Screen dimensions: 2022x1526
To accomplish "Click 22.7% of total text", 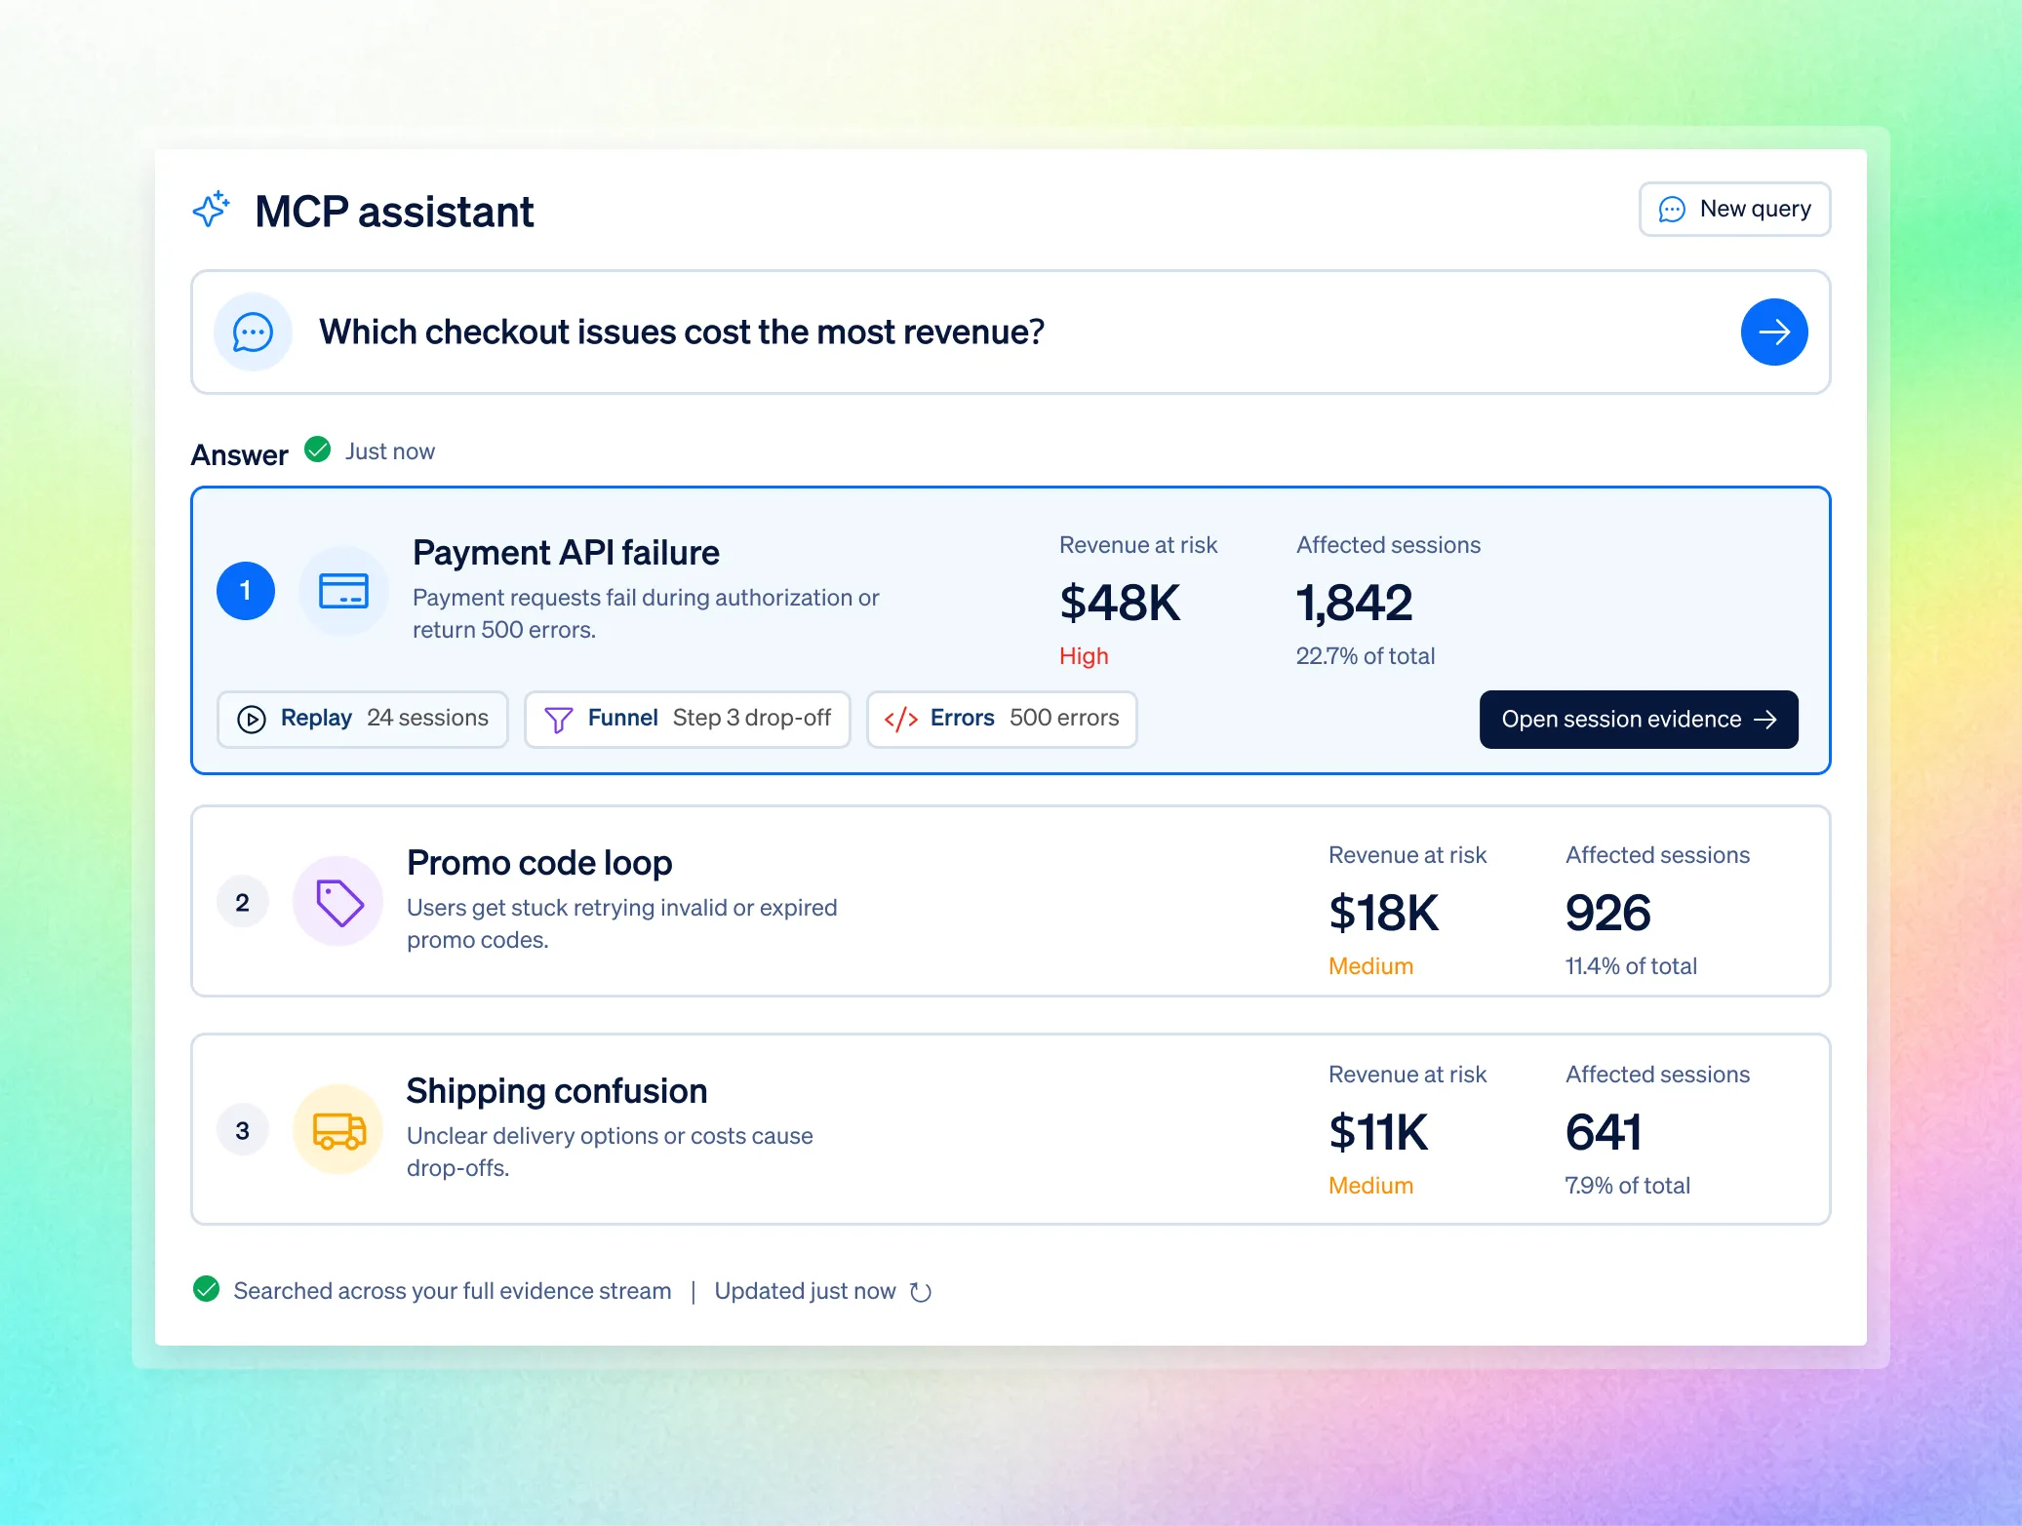I will click(1366, 656).
